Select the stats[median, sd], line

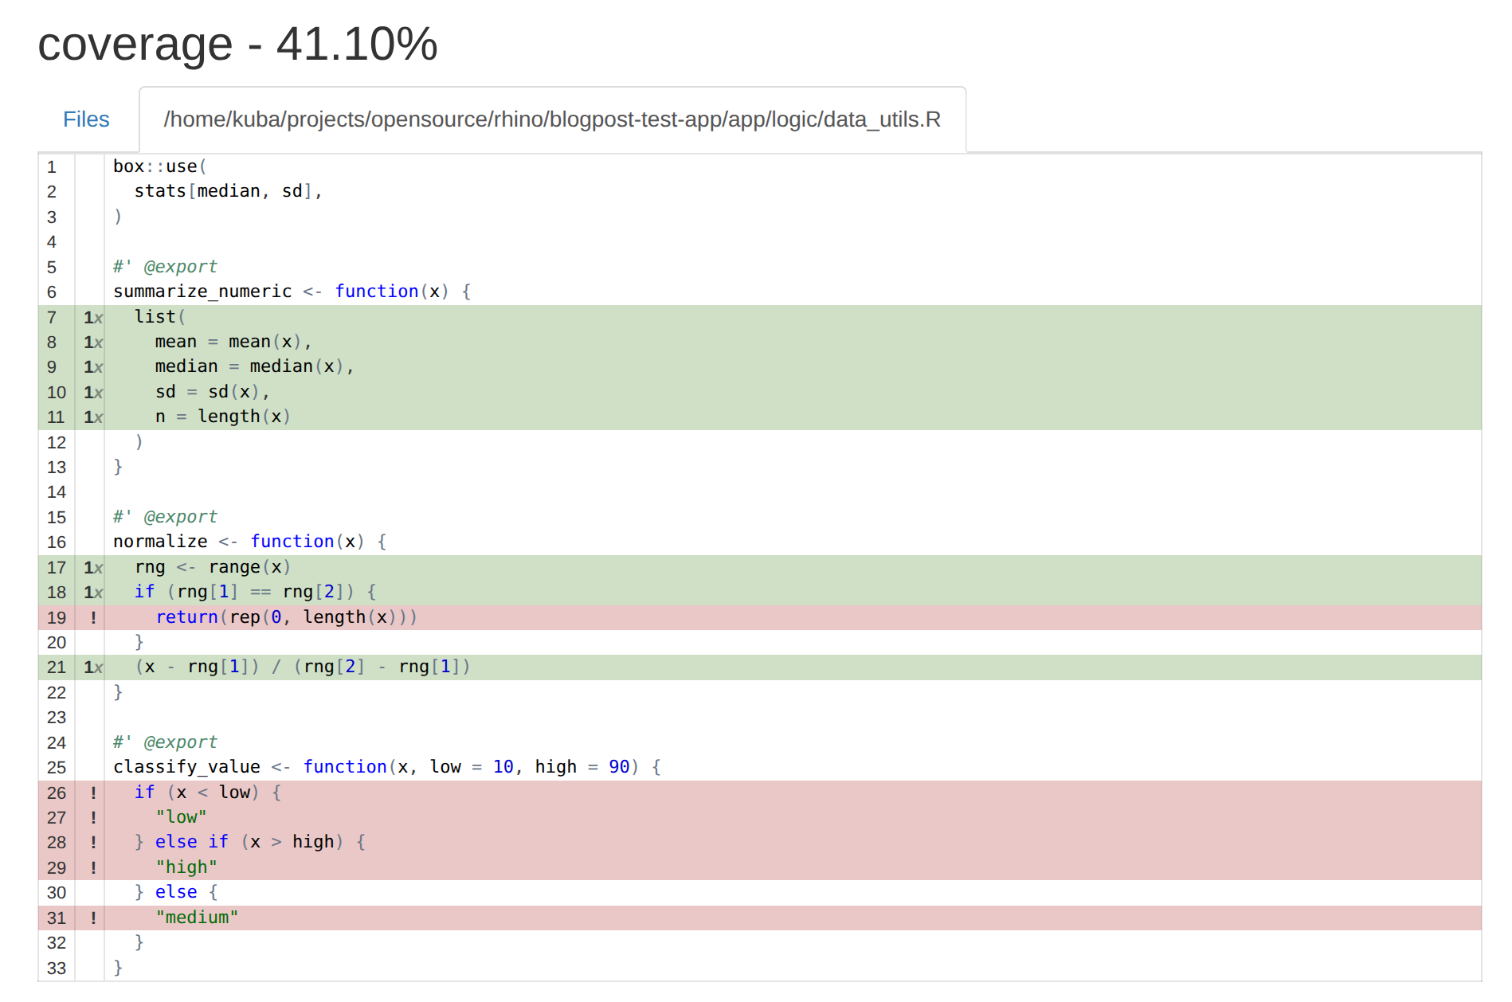228,191
